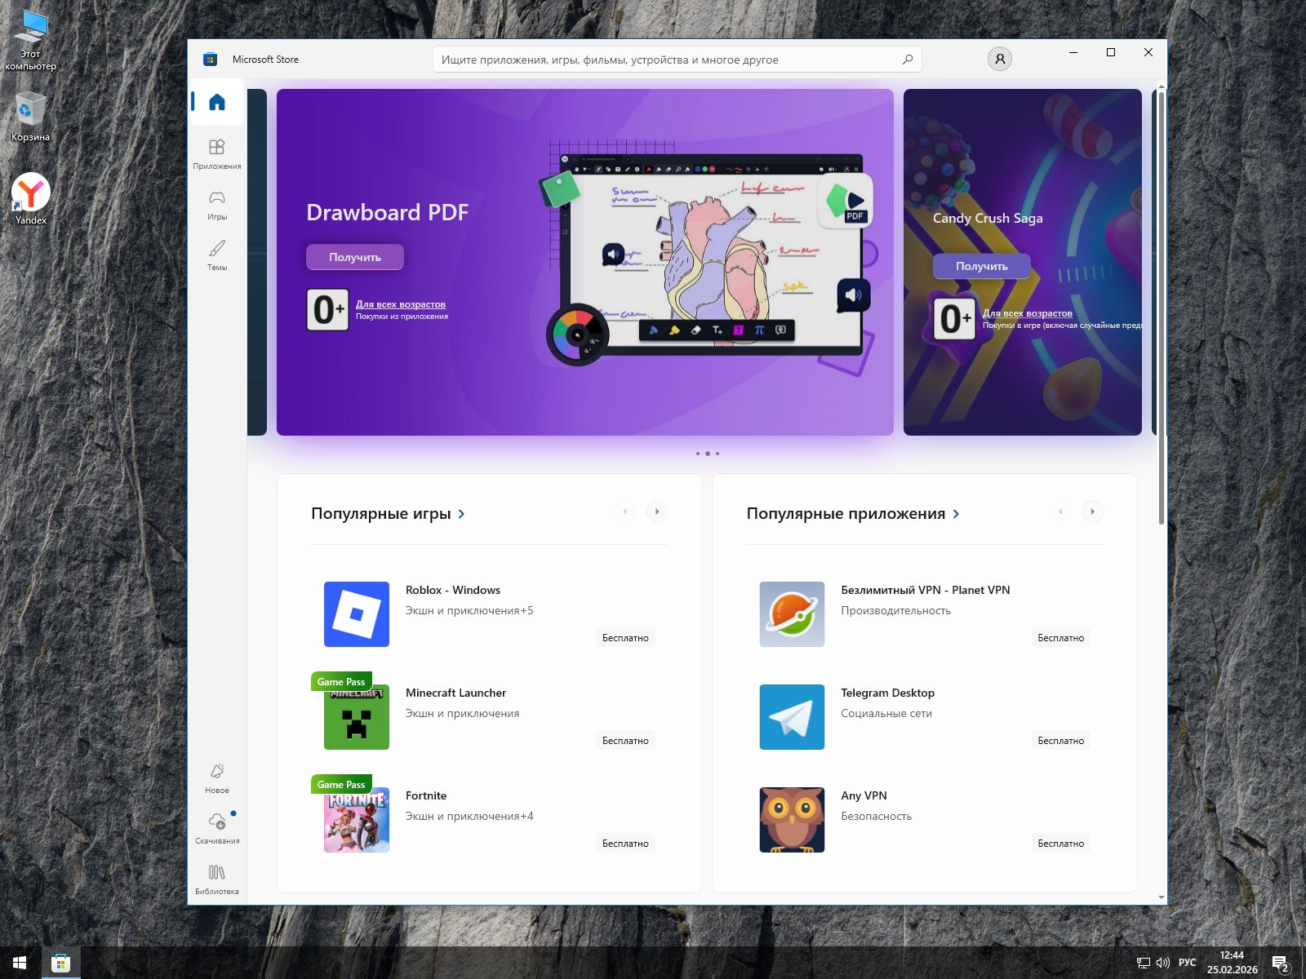Select Telegram Desktop app icon
Screen dimensions: 1306x979
tap(792, 717)
